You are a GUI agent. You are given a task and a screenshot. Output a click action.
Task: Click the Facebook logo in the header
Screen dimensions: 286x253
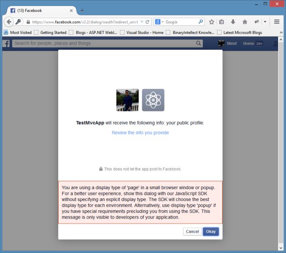[x=7, y=44]
